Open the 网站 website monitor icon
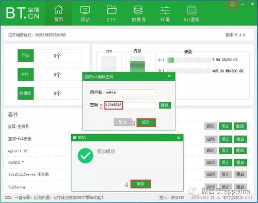The height and width of the screenshot is (203, 258). [85, 13]
